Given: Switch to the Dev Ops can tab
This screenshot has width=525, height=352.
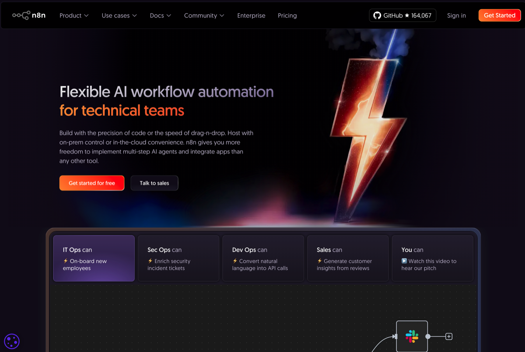Looking at the screenshot, I should click(x=263, y=258).
